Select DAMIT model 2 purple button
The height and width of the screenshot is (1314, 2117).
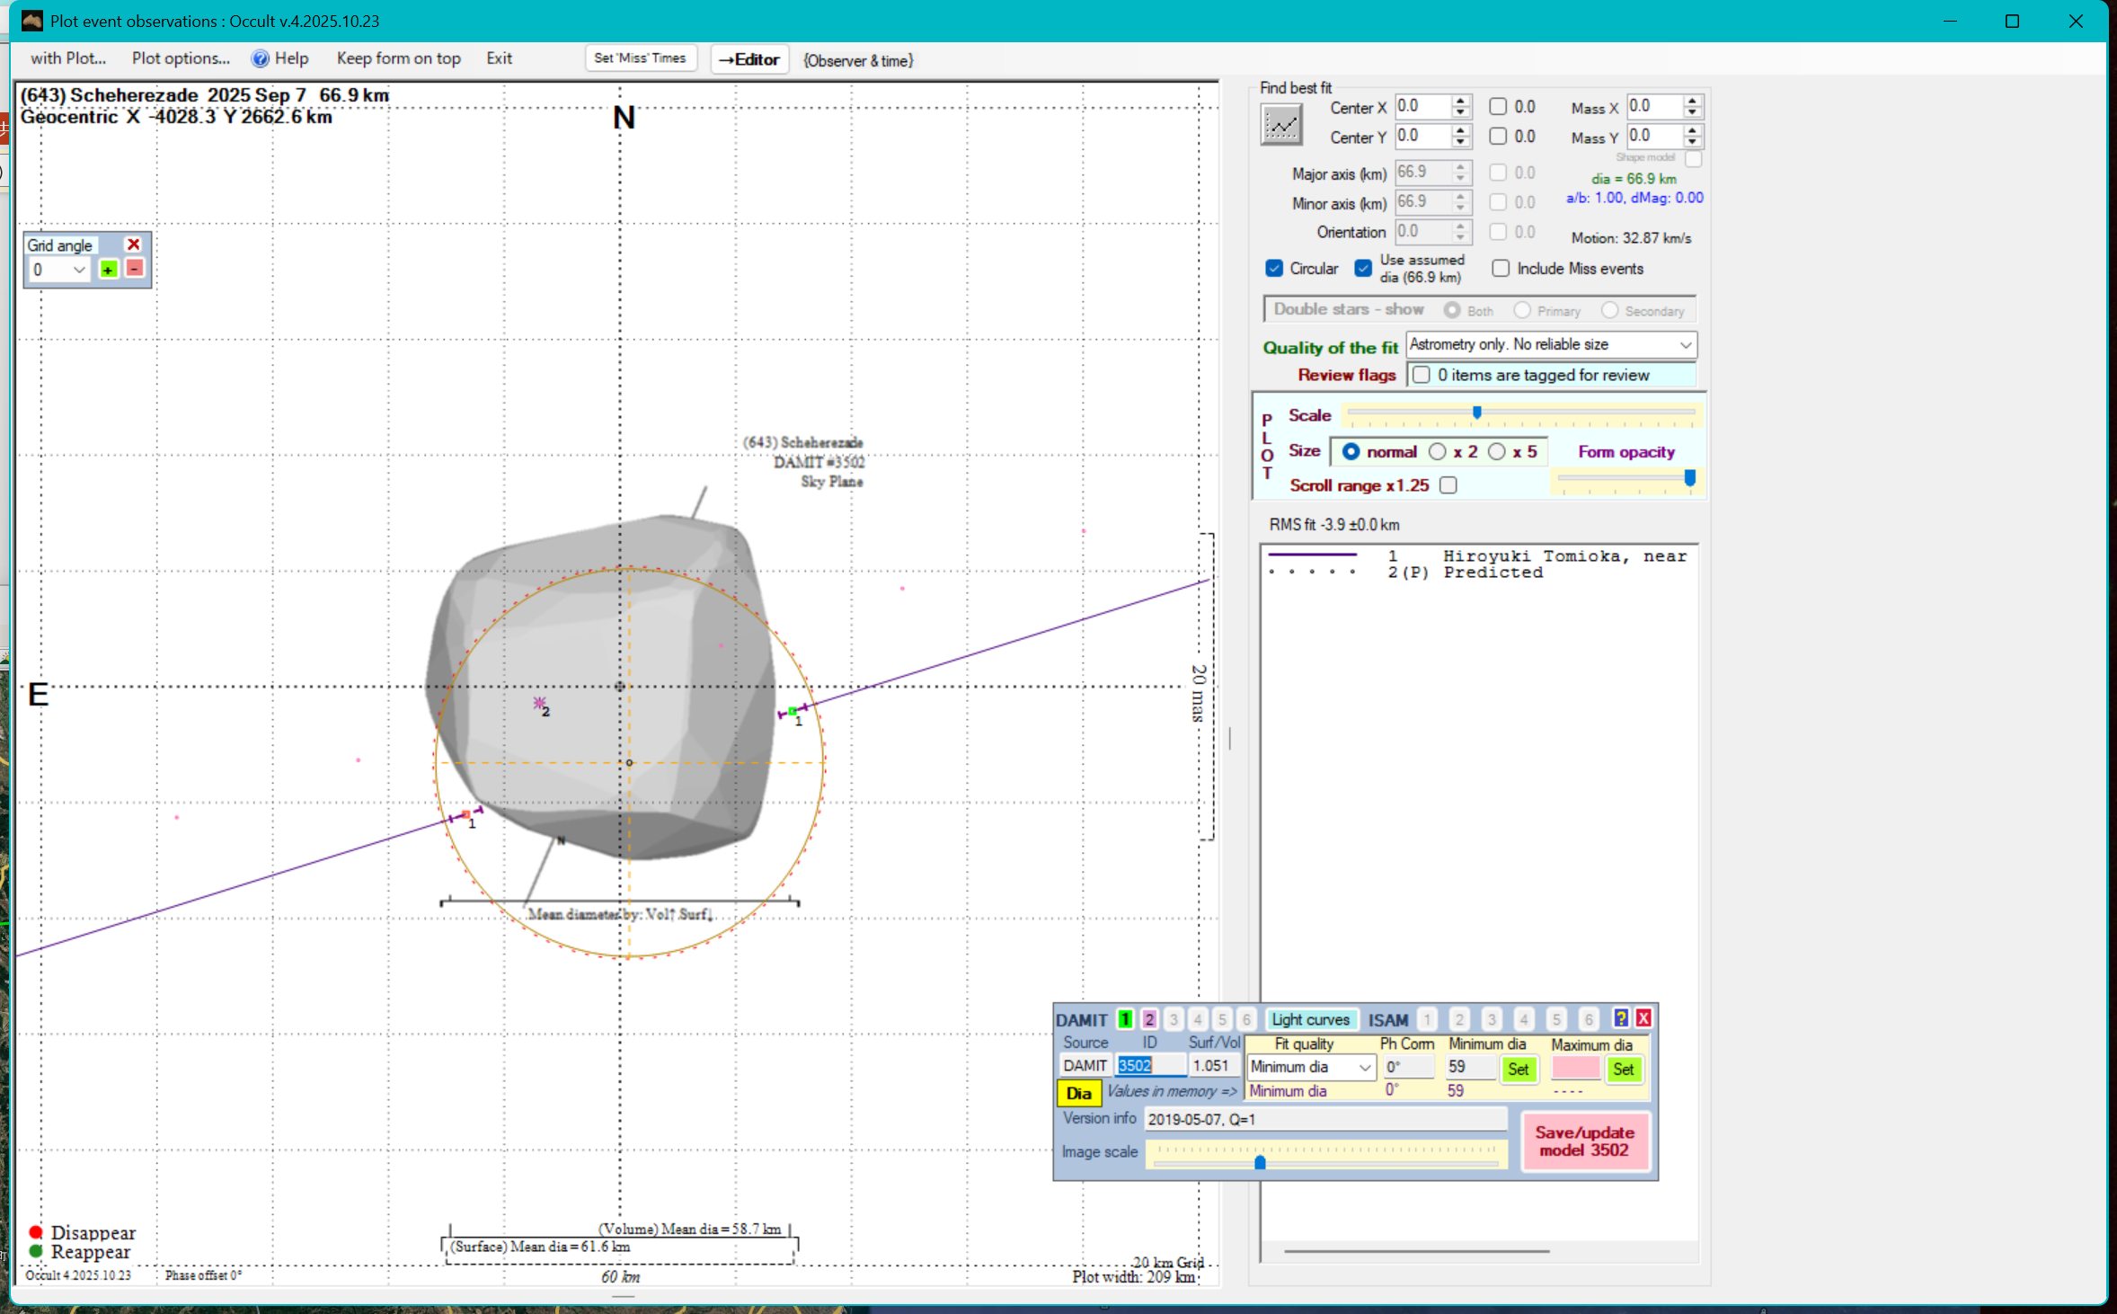1149,1019
